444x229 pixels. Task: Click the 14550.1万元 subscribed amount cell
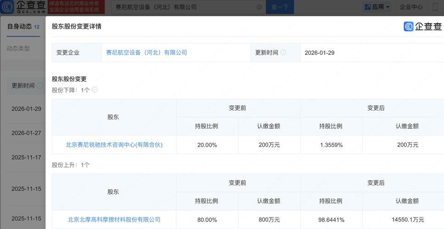point(408,220)
